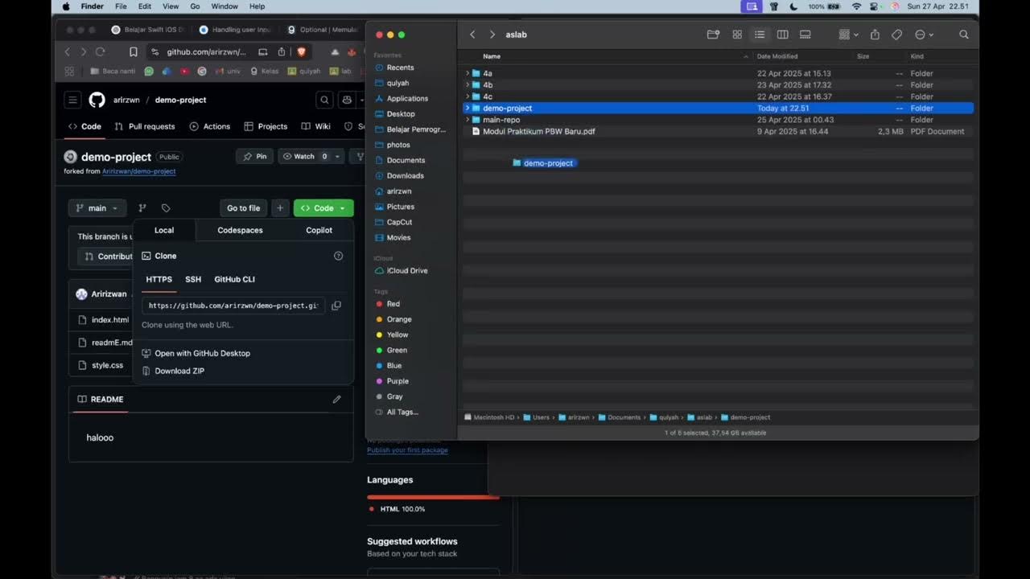Edit the README with pencil icon
This screenshot has height=579, width=1030.
click(336, 399)
